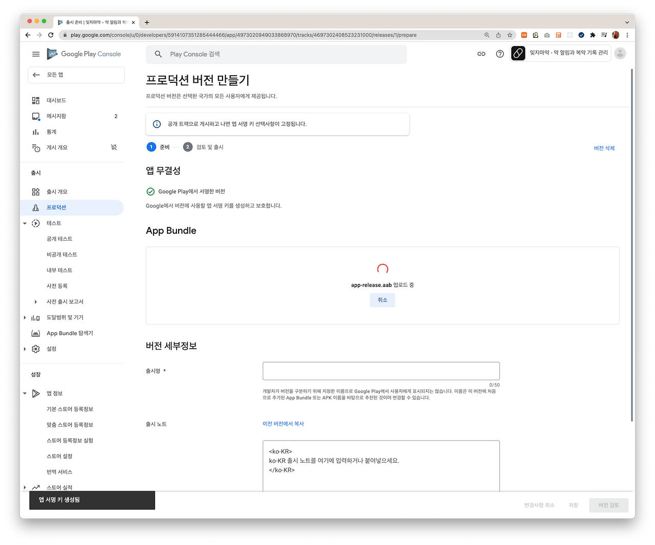This screenshot has width=655, height=545.
Task: Click the Google Play Console logo
Action: 84,54
